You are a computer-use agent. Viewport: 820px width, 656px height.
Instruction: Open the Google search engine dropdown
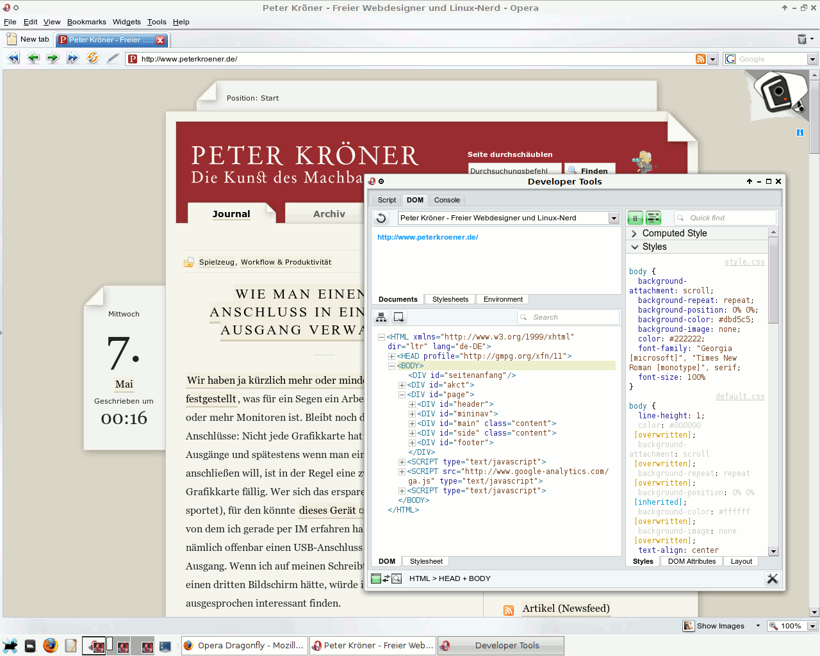[812, 59]
